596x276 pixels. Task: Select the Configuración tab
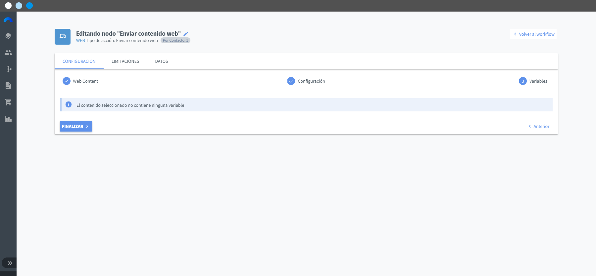pos(79,61)
